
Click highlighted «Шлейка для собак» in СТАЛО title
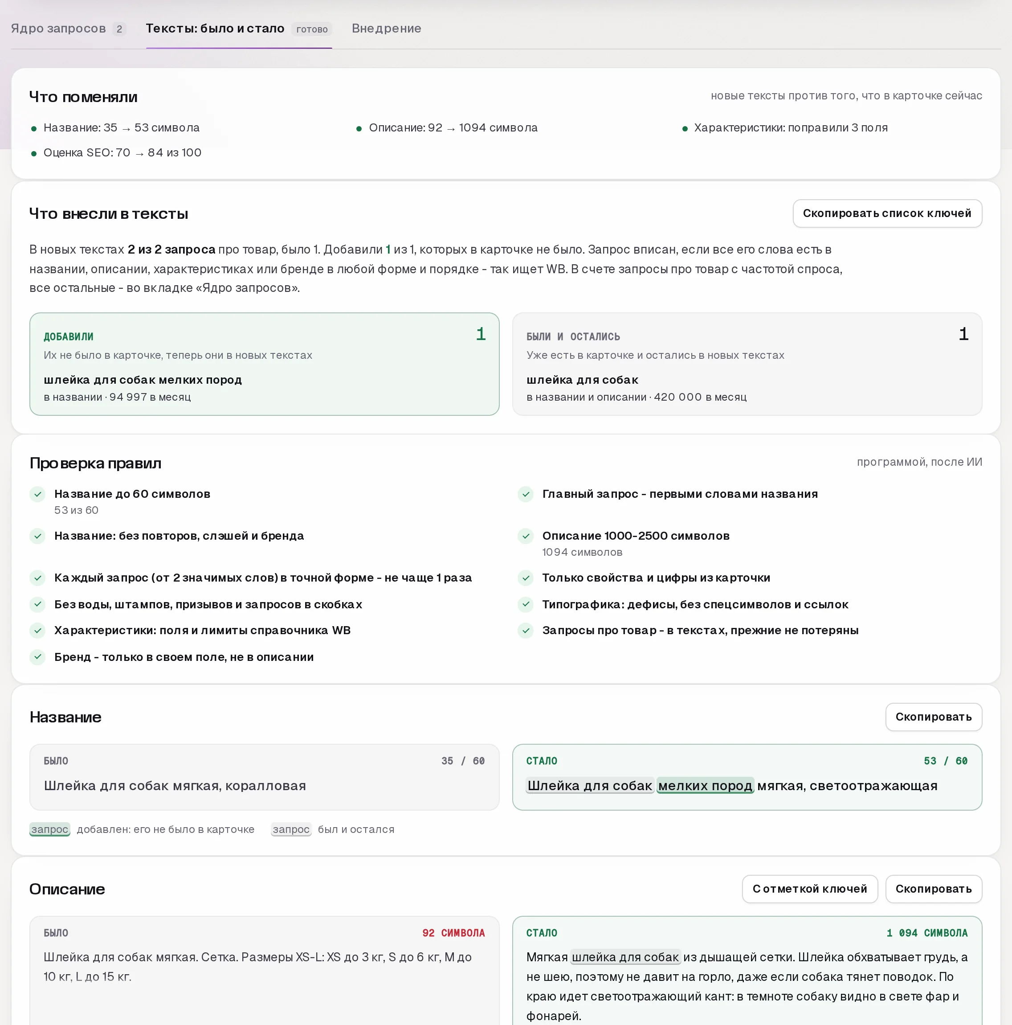589,786
